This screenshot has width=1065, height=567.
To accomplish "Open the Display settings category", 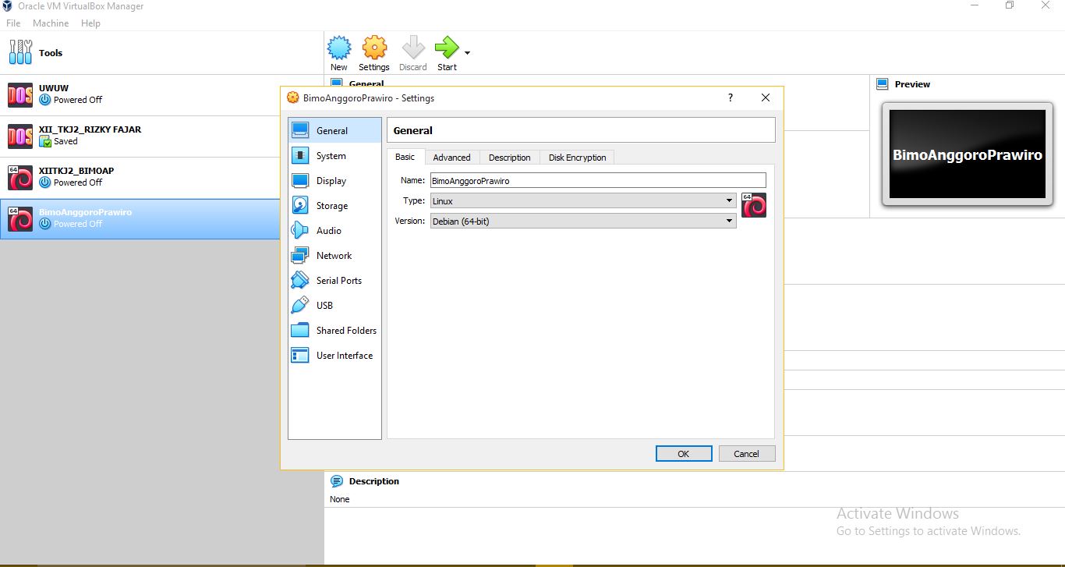I will click(x=334, y=181).
